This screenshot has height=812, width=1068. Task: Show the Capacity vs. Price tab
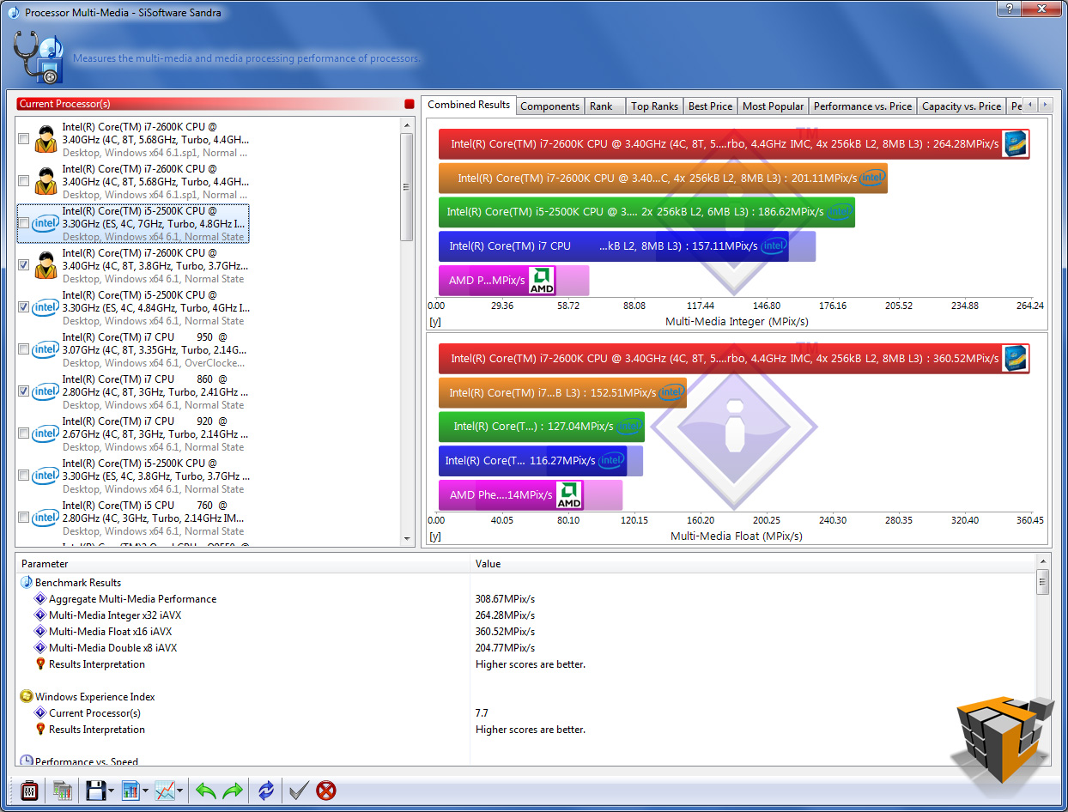tap(962, 106)
